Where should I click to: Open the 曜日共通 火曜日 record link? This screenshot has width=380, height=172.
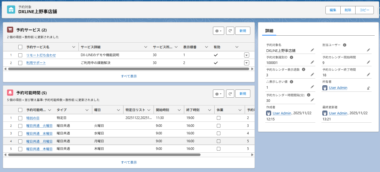click(39, 126)
